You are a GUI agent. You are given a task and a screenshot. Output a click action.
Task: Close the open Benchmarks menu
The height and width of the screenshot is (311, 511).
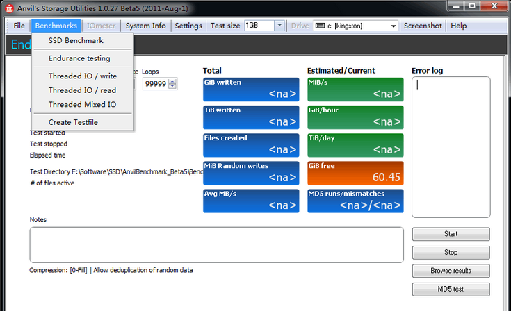[56, 26]
